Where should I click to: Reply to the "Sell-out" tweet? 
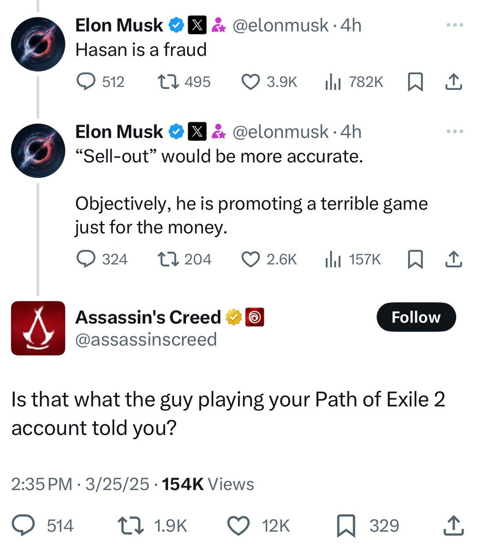[85, 259]
